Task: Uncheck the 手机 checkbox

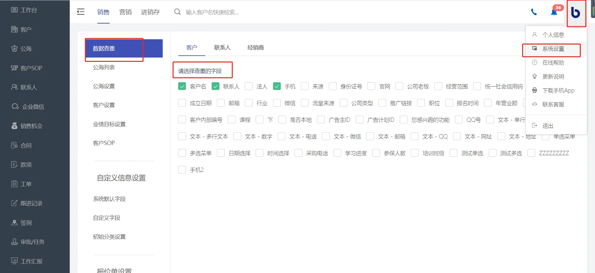Action: click(x=277, y=86)
